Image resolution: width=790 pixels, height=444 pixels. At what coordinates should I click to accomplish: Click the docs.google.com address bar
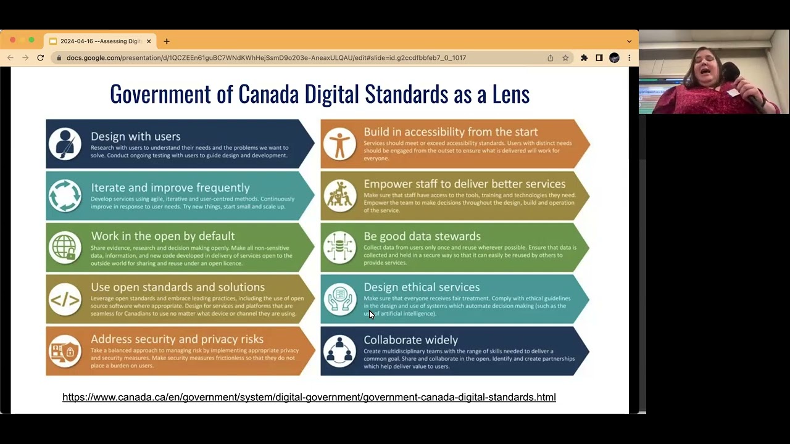click(296, 58)
